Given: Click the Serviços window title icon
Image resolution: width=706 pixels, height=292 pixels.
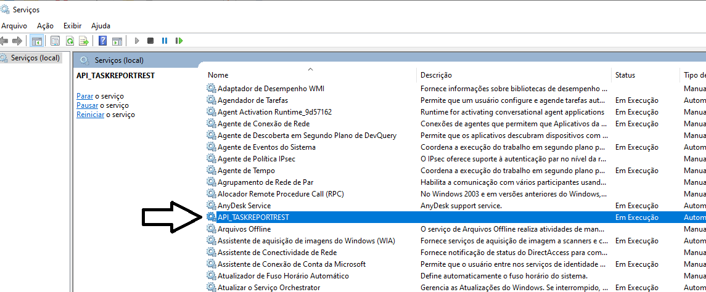Looking at the screenshot, I should pyautogui.click(x=5, y=9).
